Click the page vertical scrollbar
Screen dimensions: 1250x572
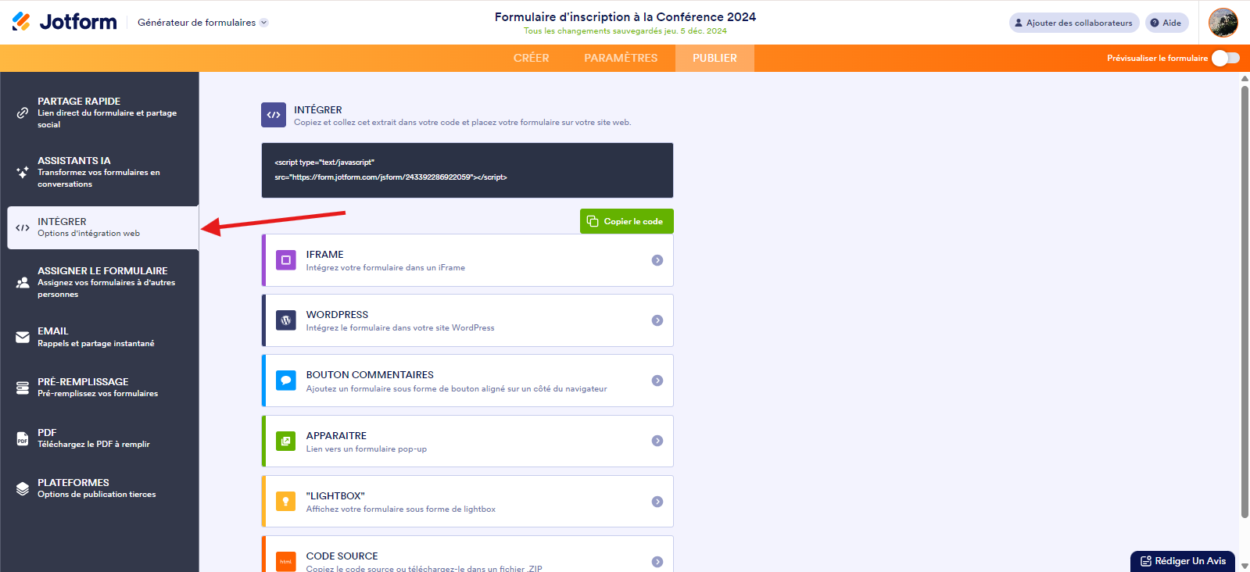1245,301
